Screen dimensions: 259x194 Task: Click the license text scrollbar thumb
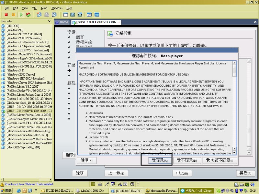(234, 71)
